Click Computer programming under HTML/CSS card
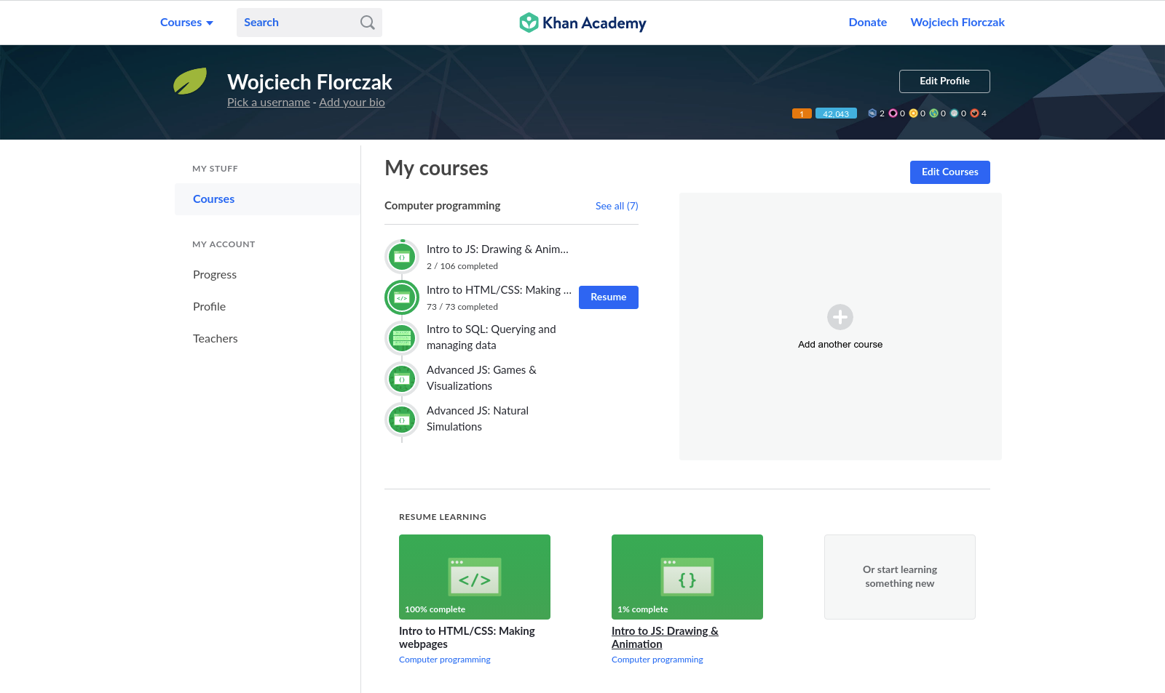The height and width of the screenshot is (693, 1165). click(x=445, y=660)
